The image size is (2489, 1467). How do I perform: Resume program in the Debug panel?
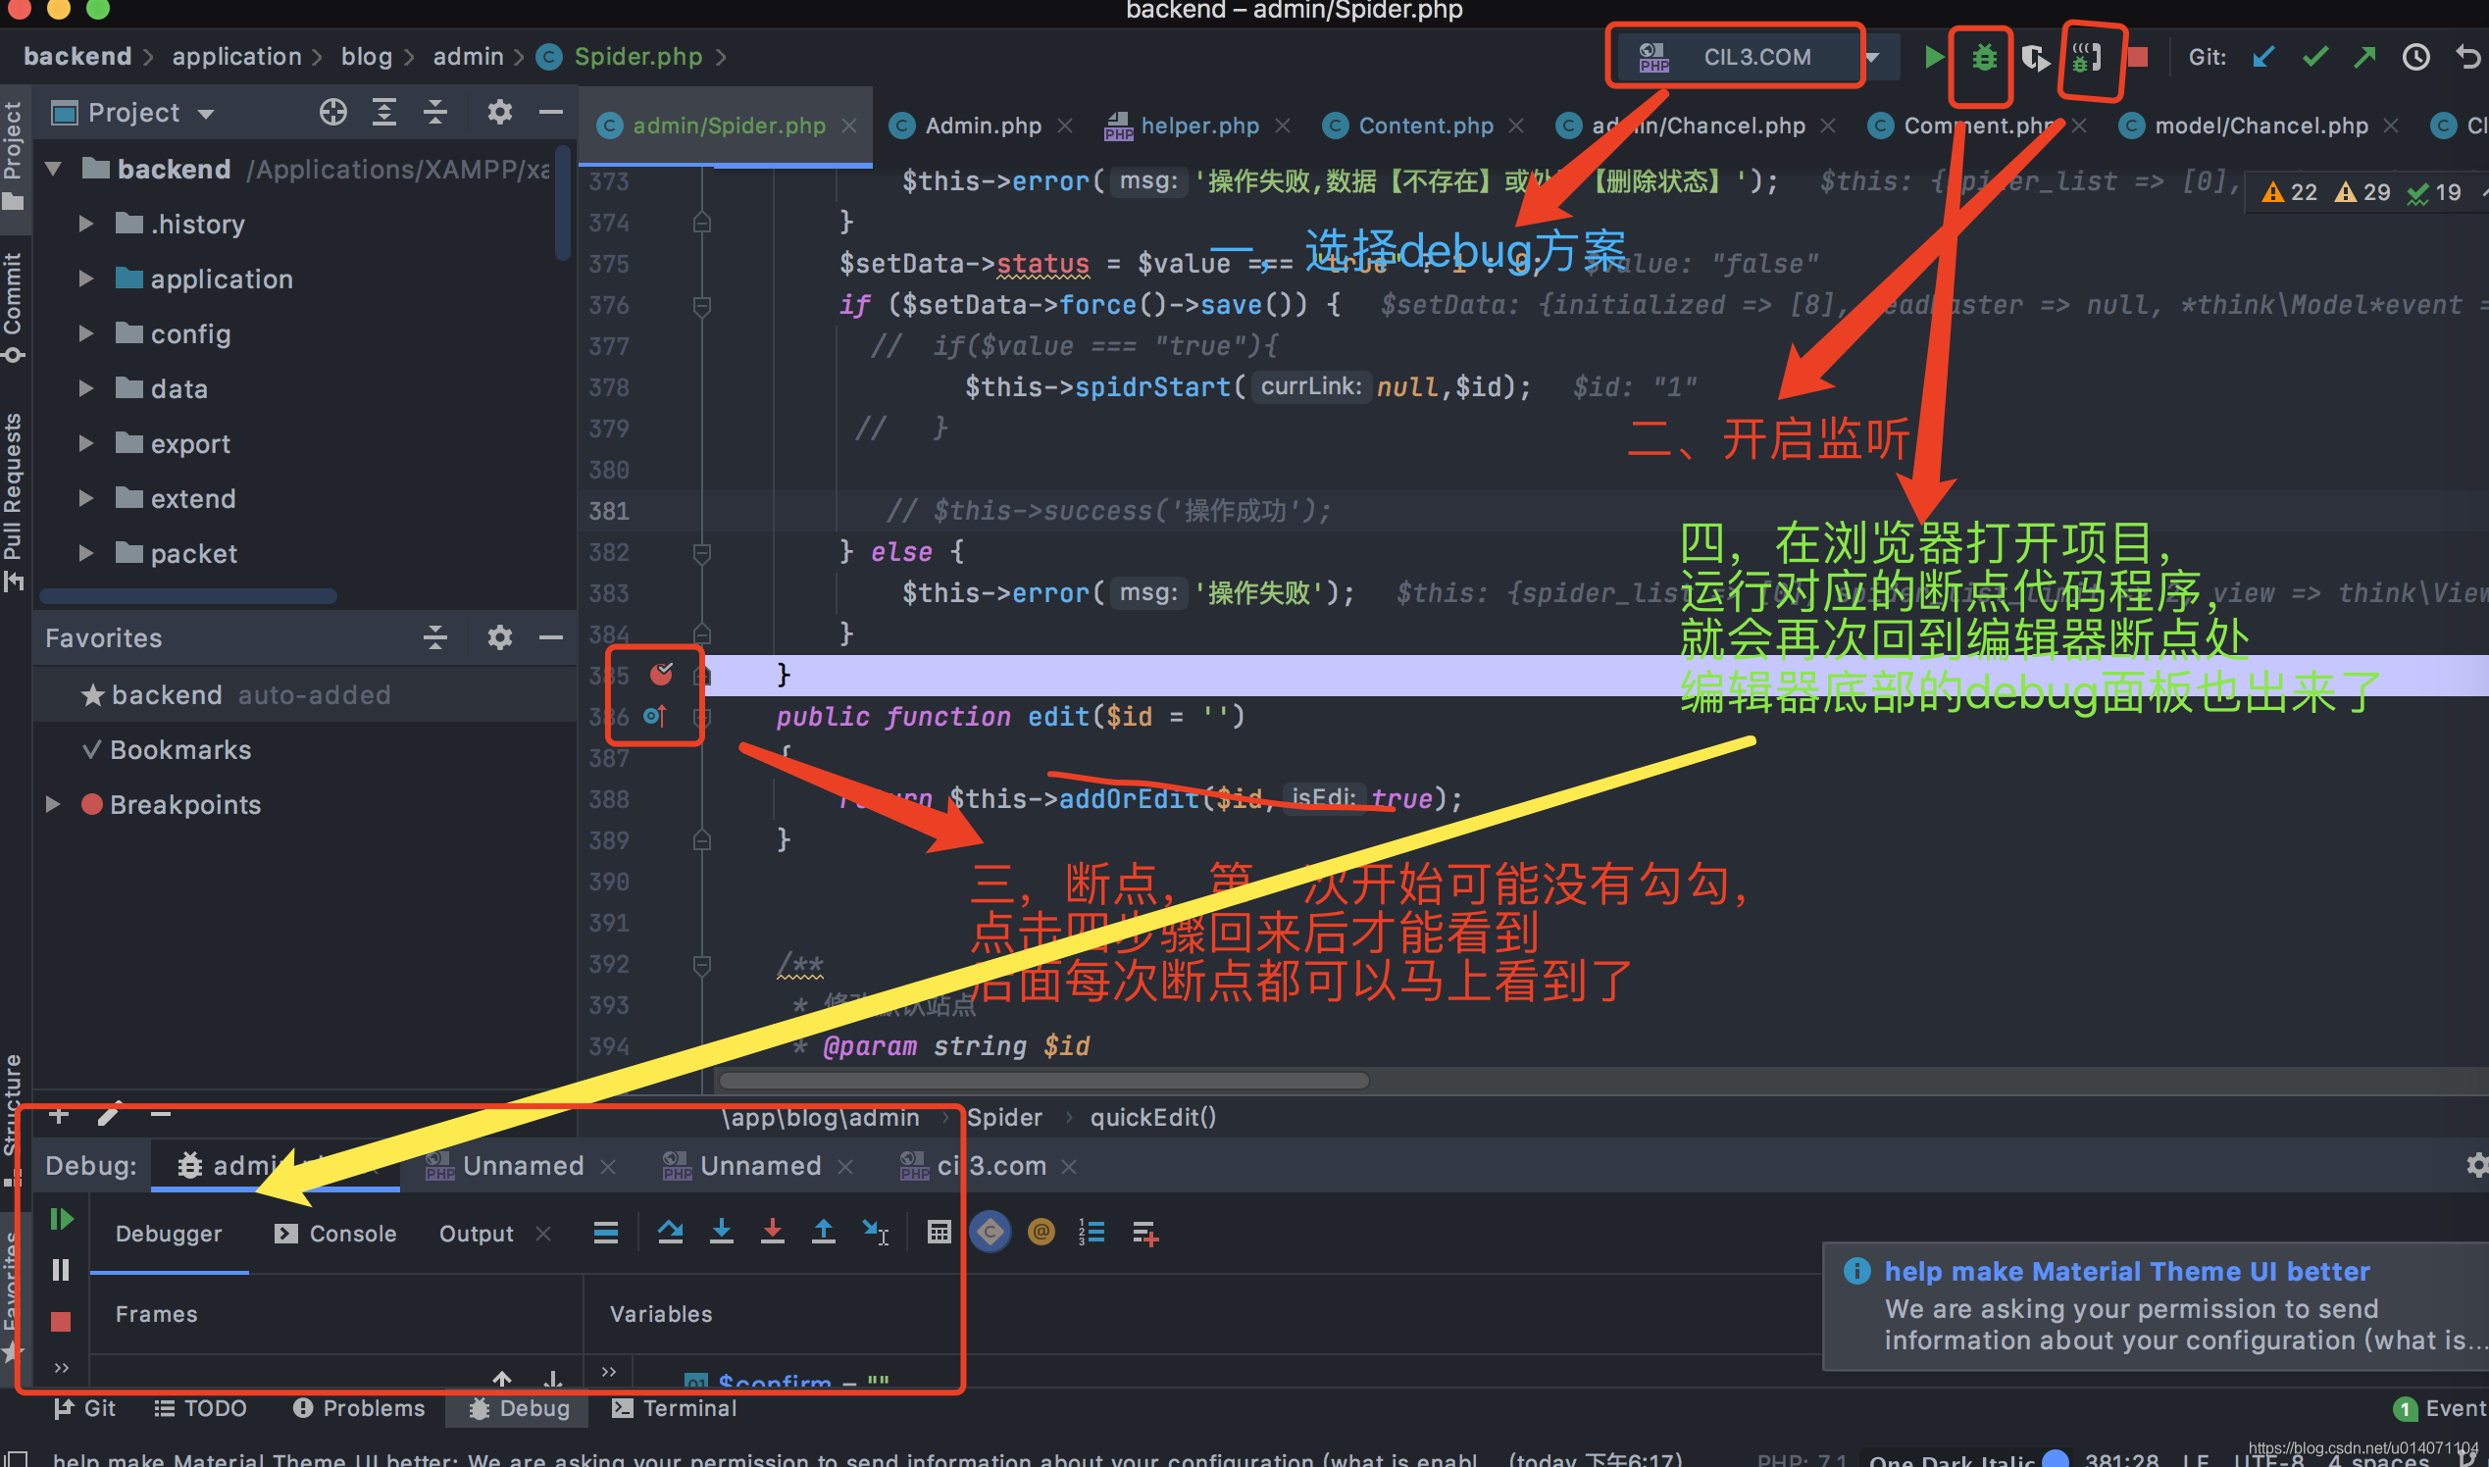click(x=61, y=1220)
